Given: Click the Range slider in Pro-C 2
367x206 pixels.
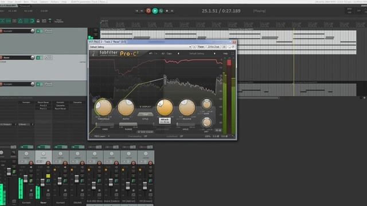Looking at the screenshot, I should tap(128, 124).
